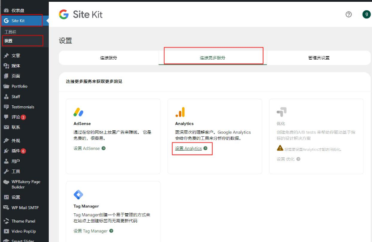Switch to the 管理员设置 tab
The image size is (372, 242).
319,58
